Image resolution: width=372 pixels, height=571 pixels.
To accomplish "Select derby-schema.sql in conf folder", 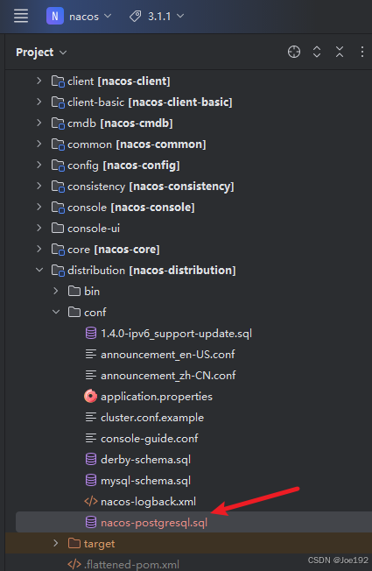I will [145, 460].
